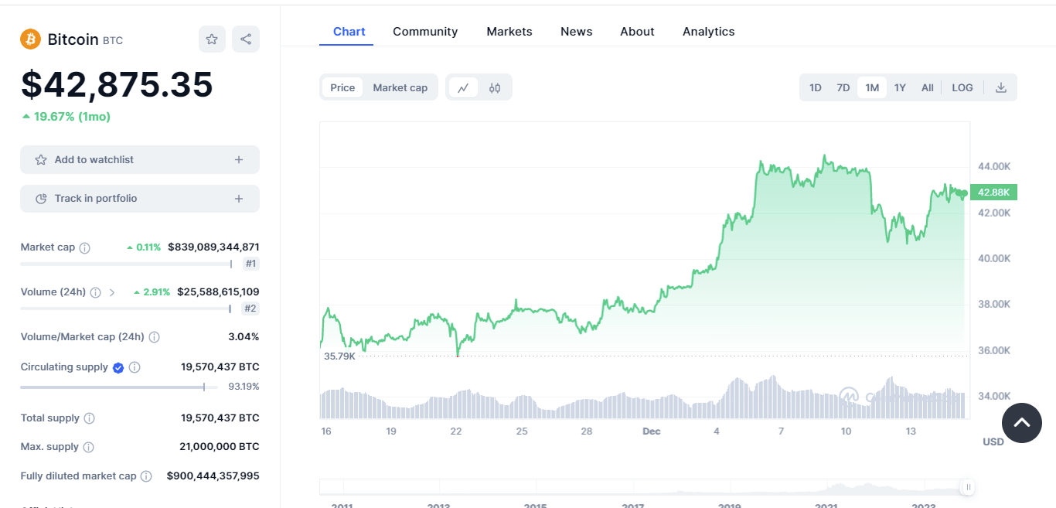
Task: Download chart data with the download icon
Action: point(1001,87)
